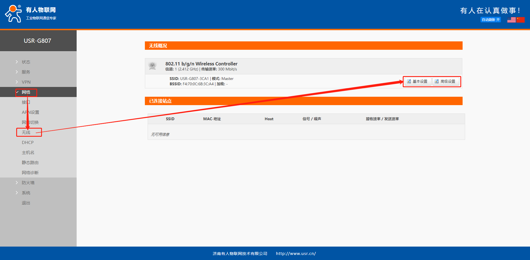
Task: Click the wireless controller antenna icon
Action: 152,66
